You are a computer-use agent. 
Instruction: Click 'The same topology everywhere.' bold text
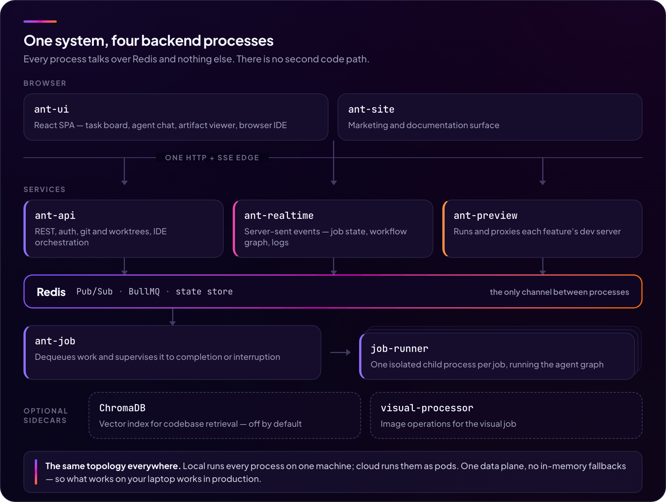tap(113, 466)
